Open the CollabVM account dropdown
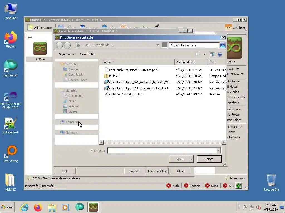 tap(236, 28)
